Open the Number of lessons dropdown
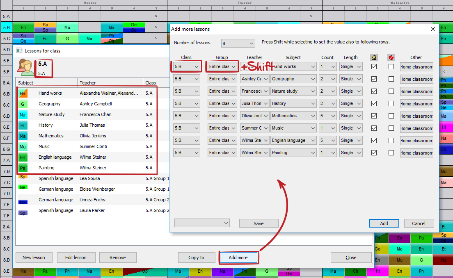The height and width of the screenshot is (278, 453). pos(238,43)
